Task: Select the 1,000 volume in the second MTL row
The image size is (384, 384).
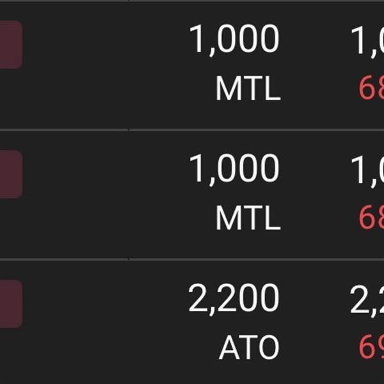Action: coord(234,170)
